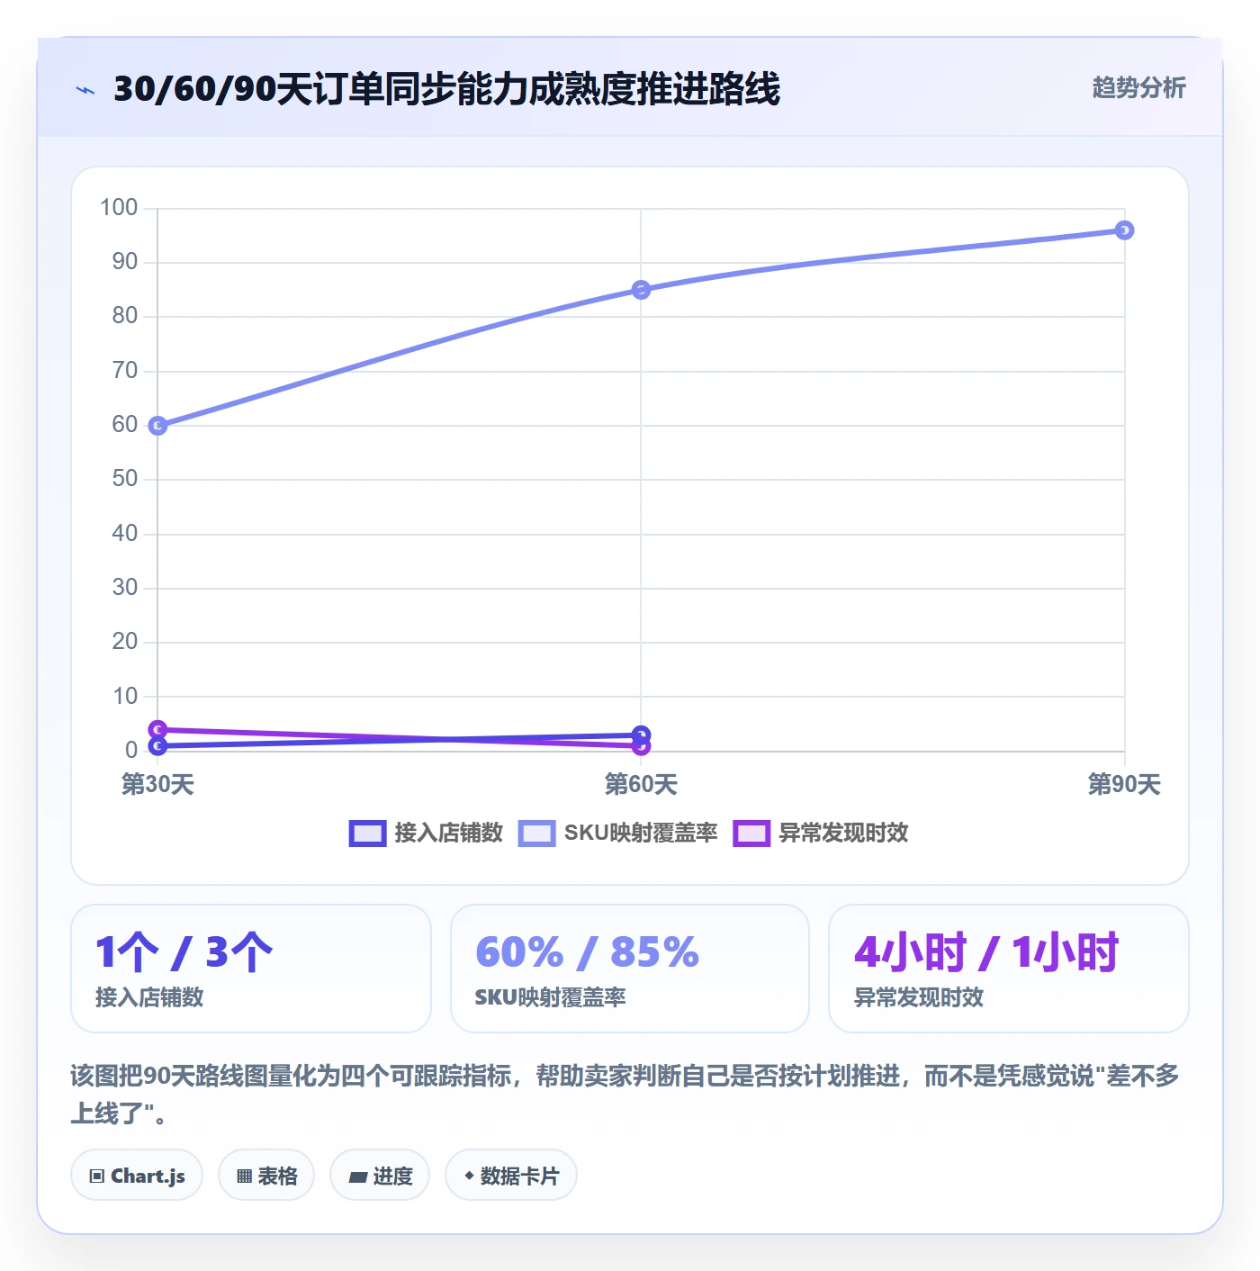Click the 第90天 axis label
1260x1271 pixels.
[x=1124, y=784]
